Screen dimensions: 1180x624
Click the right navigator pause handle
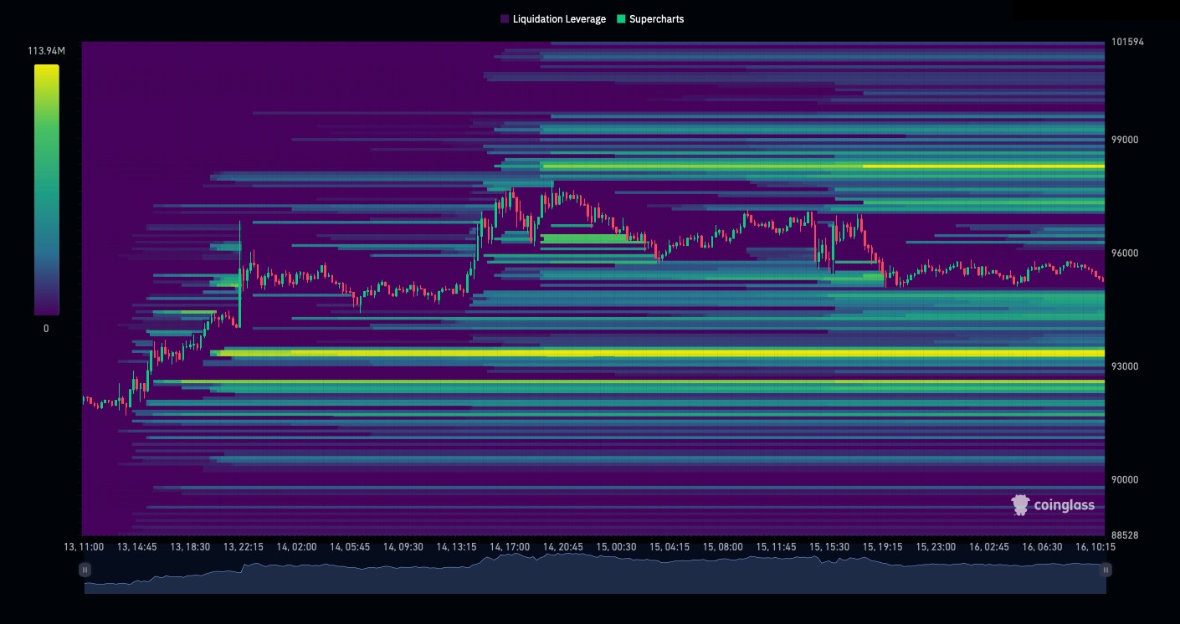click(x=1106, y=570)
